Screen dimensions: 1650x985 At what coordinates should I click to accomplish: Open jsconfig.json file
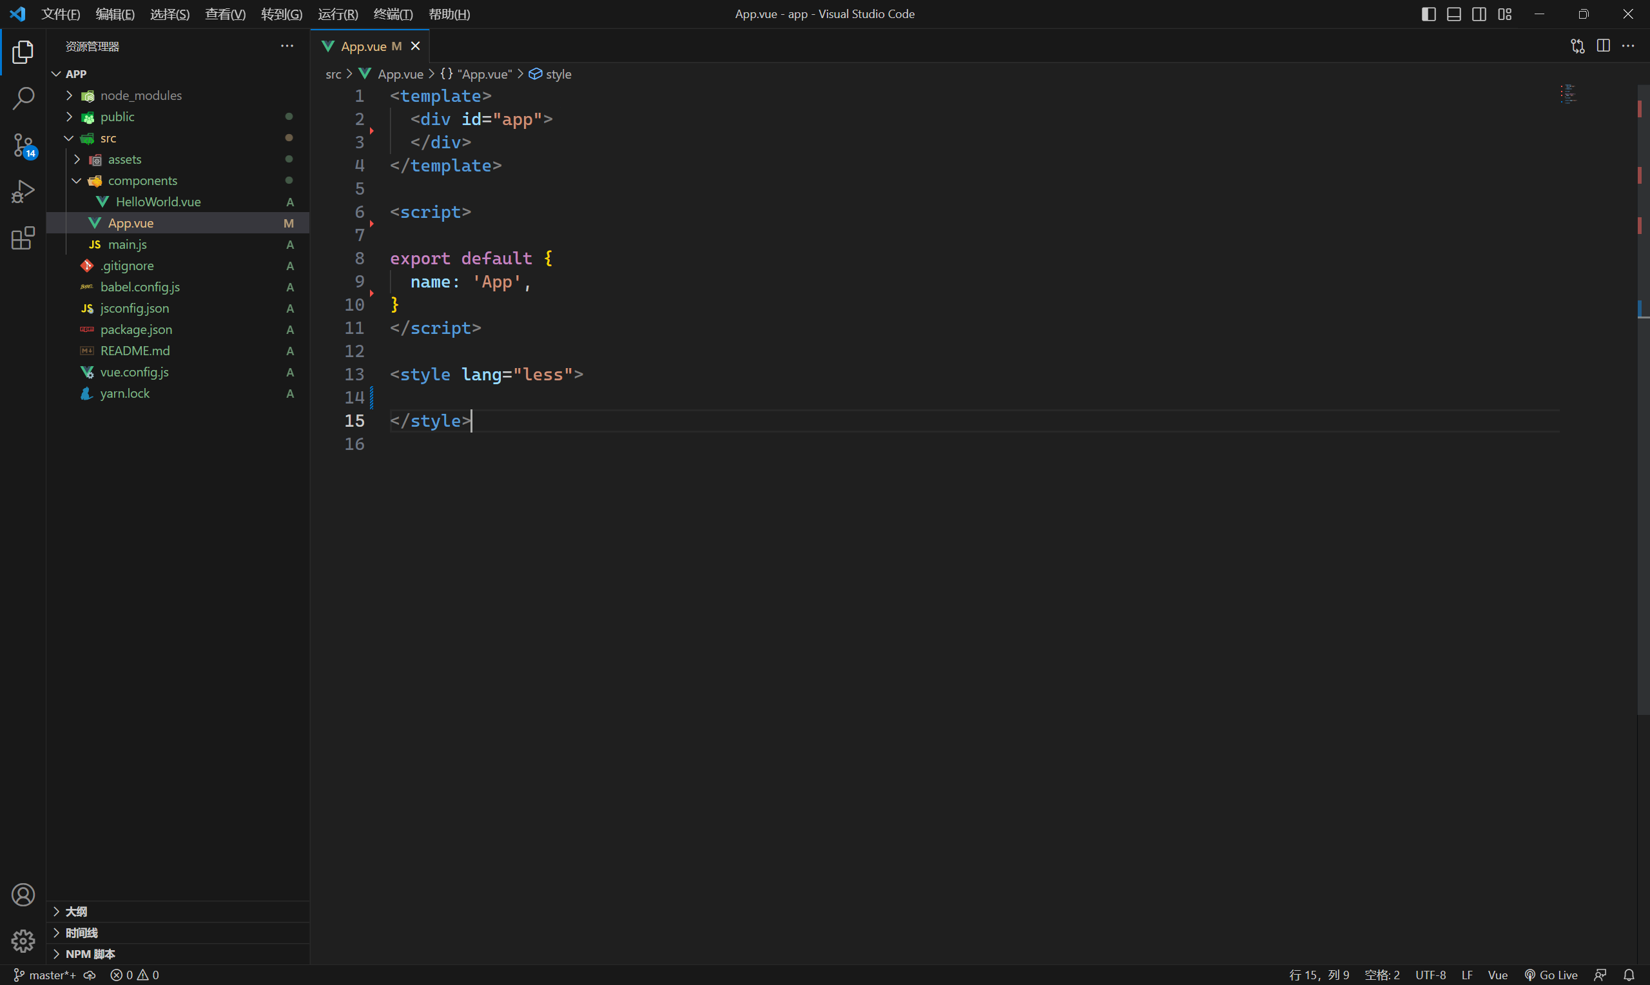(178, 308)
